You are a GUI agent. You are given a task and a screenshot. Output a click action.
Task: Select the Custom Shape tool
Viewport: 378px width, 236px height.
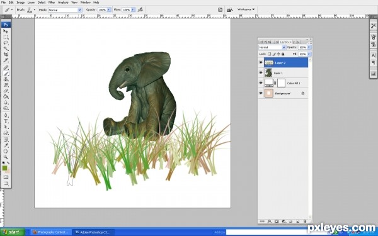point(6,133)
